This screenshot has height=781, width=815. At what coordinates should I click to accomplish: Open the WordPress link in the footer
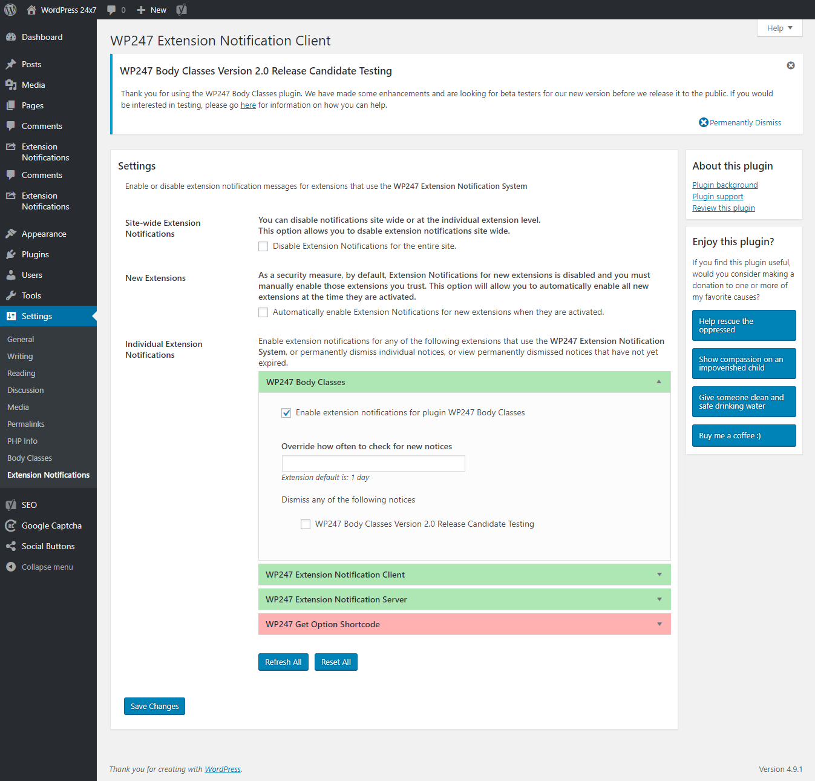pos(223,769)
